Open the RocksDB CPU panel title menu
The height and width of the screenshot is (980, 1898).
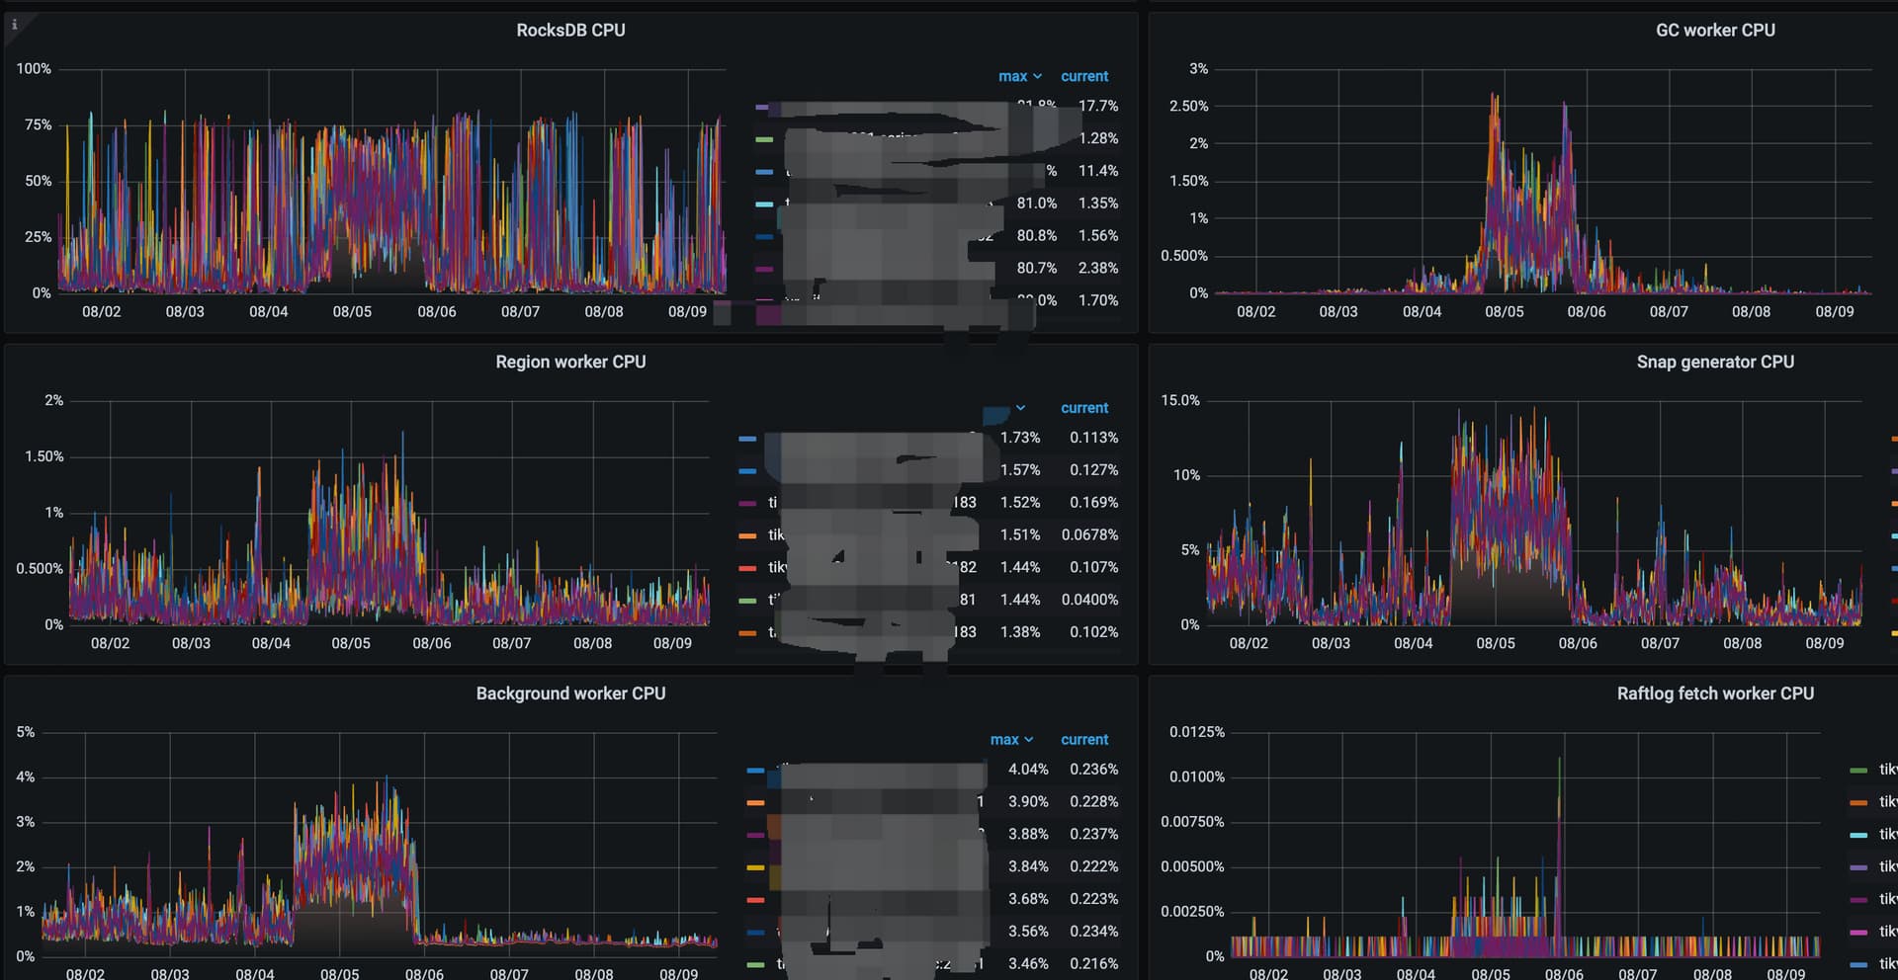click(x=570, y=31)
